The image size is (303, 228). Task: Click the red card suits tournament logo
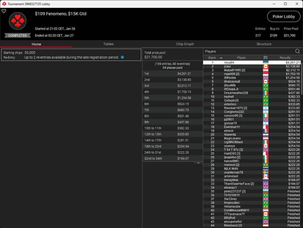(18, 21)
